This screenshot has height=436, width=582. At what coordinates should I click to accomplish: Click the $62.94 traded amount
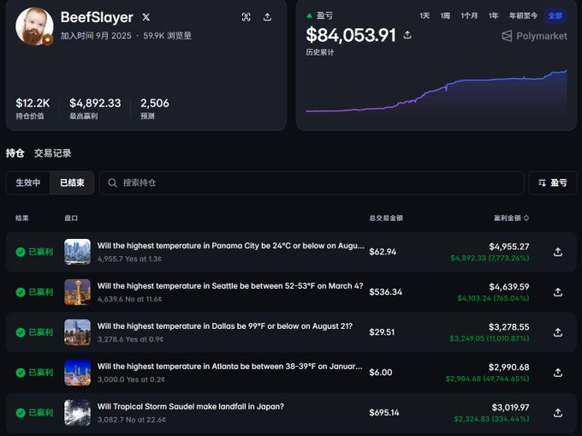(383, 252)
